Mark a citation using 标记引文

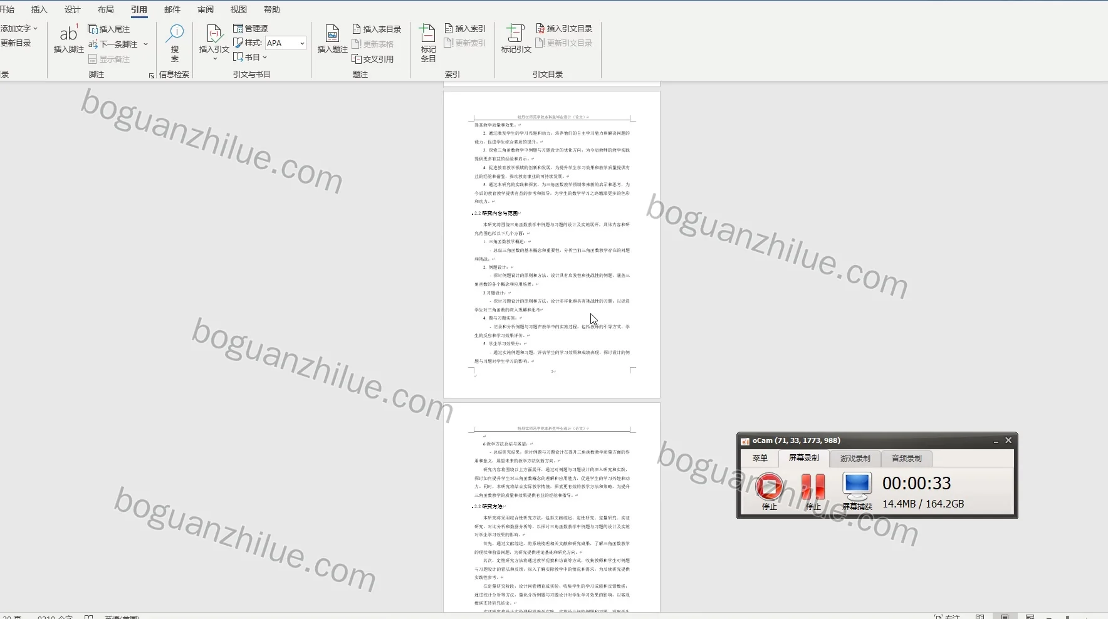516,39
